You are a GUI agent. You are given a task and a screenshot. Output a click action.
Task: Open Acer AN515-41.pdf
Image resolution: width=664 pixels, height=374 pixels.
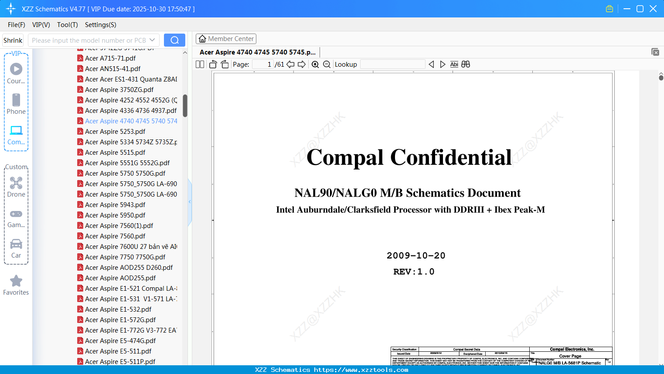coord(113,68)
